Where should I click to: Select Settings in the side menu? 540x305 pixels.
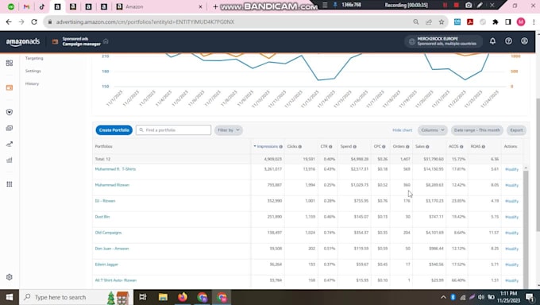[x=33, y=71]
